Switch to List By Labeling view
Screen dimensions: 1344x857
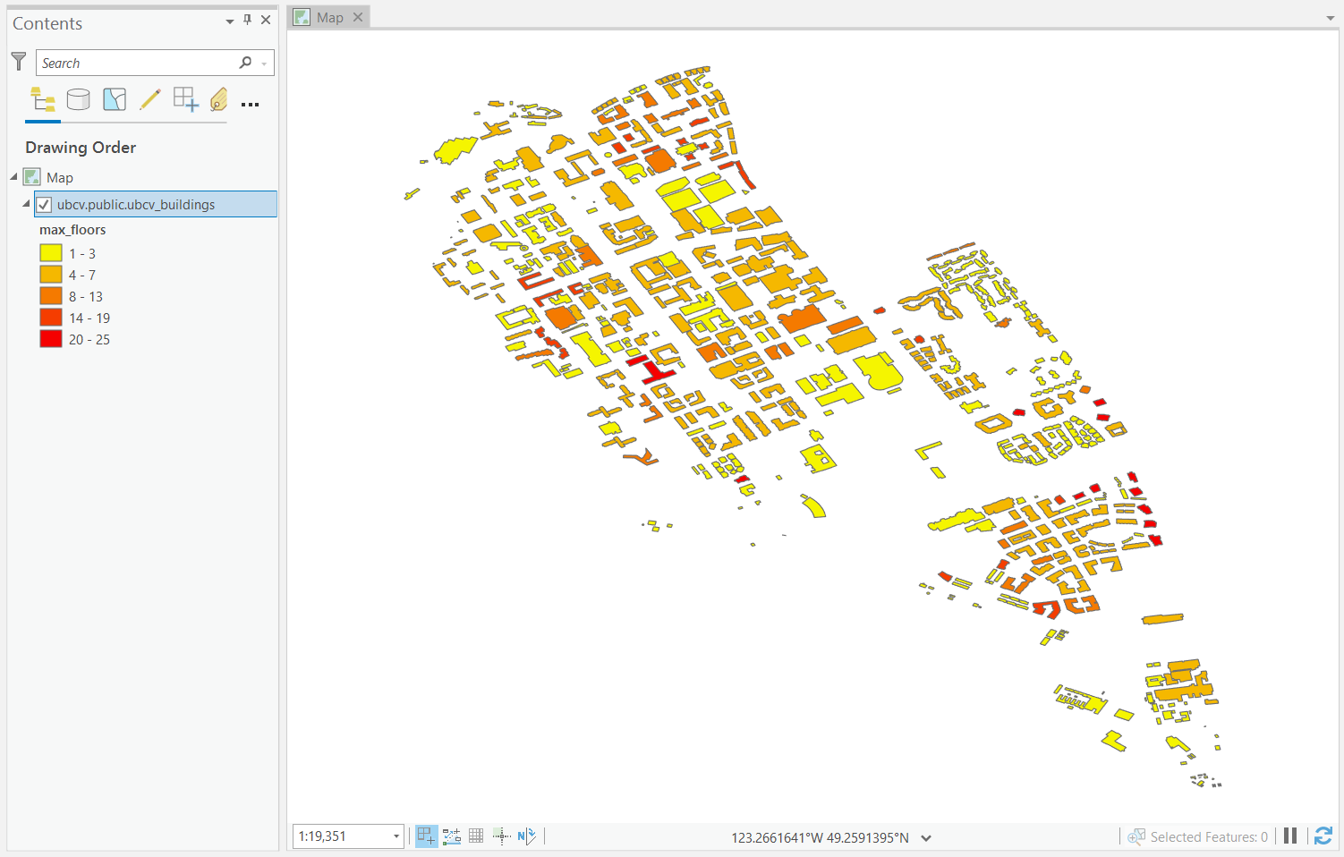coord(218,99)
